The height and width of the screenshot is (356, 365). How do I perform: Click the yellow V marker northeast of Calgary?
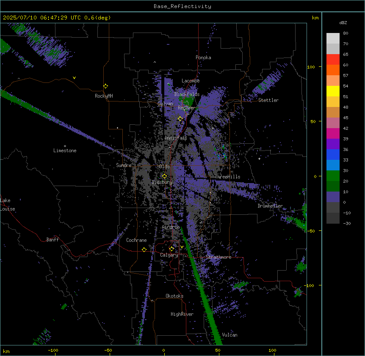[182, 247]
